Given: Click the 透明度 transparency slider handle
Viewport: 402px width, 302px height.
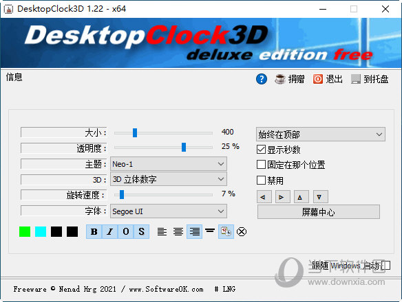Looking at the screenshot, I should tap(184, 147).
